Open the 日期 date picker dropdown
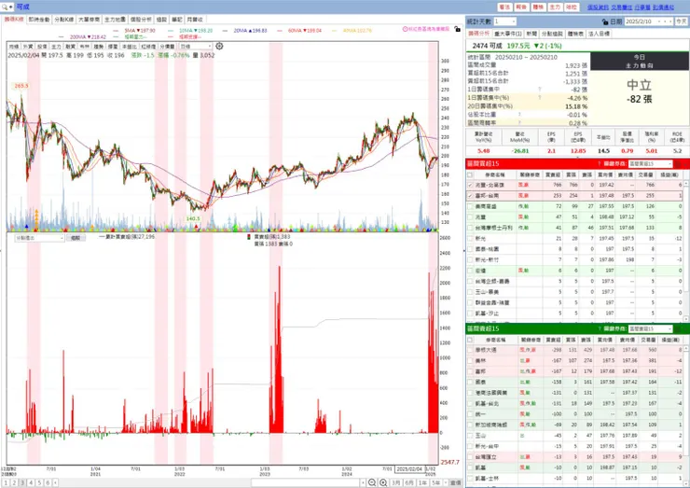Screen dimensions: 690x488 658,21
